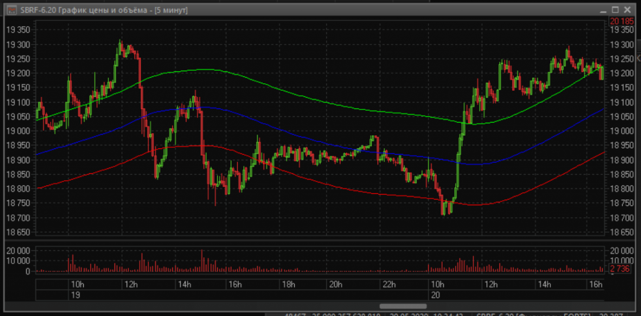
Task: Click the date label 20 on time axis
Action: (x=434, y=294)
